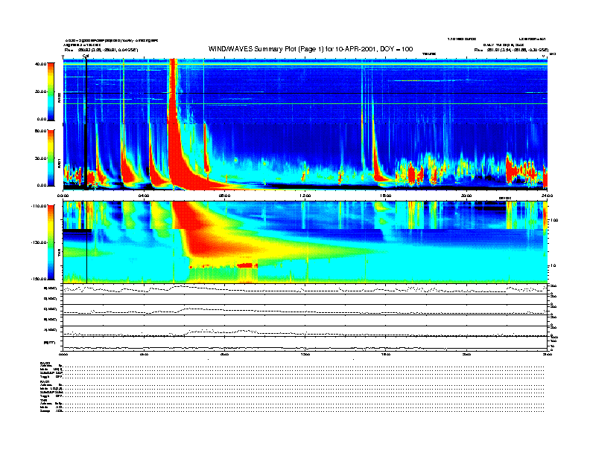Image resolution: width=590 pixels, height=455 pixels.
Task: Click the RAD2 color scale bar
Action: [51, 91]
